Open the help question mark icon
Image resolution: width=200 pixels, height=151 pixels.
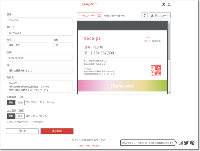tap(163, 4)
